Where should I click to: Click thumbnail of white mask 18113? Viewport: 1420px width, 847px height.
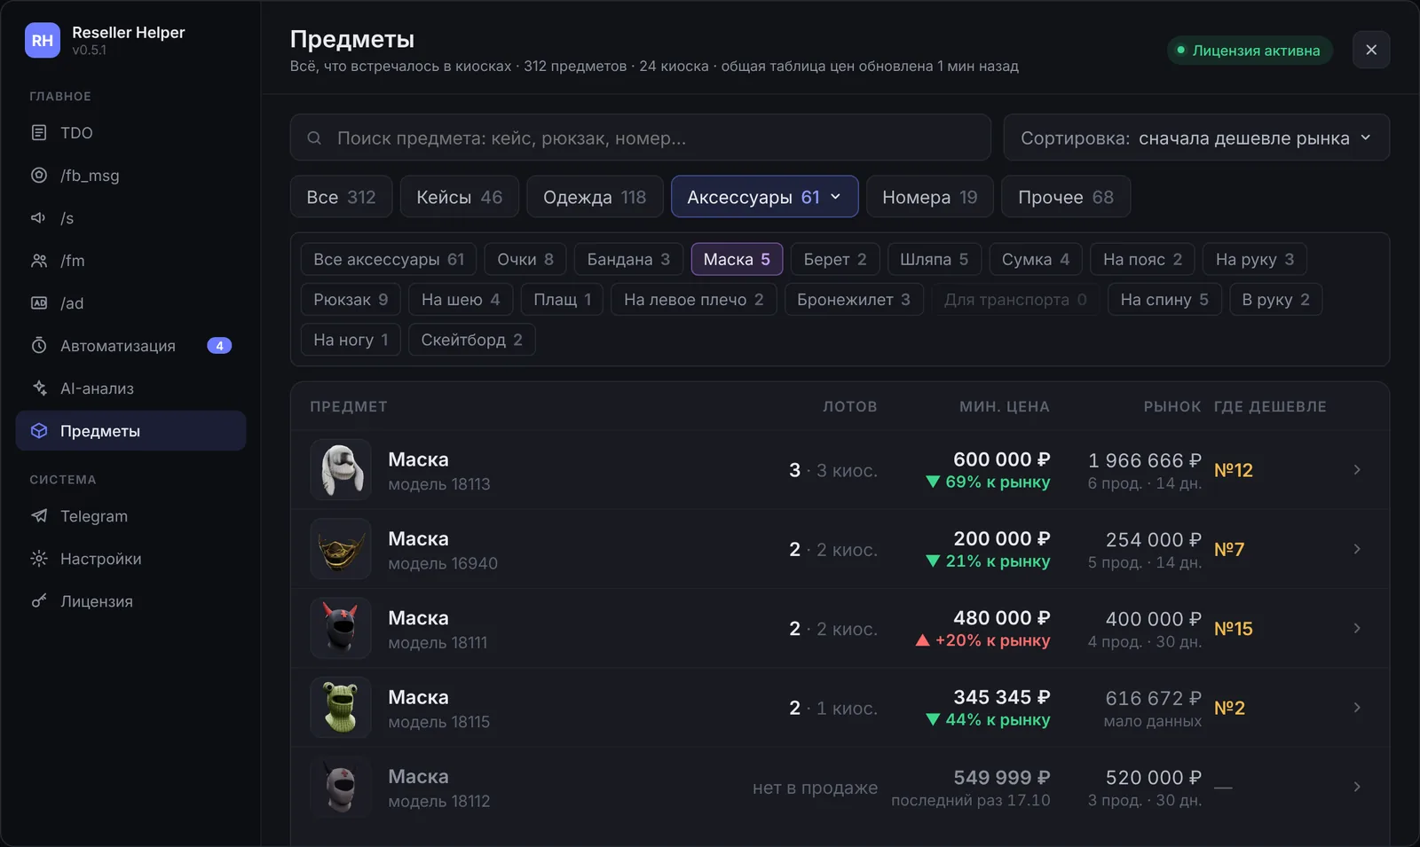(x=341, y=470)
